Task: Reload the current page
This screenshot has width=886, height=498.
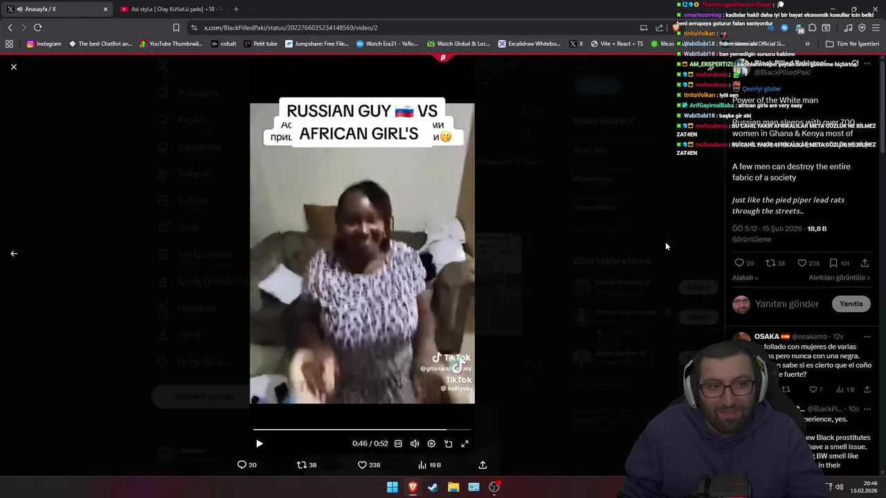Action: [37, 28]
